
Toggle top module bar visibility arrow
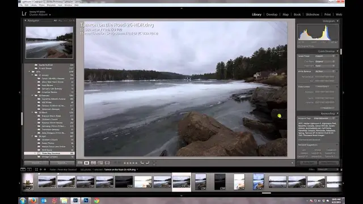(181, 8)
